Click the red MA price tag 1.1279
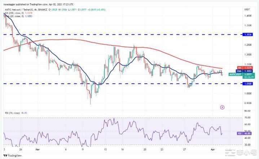The width and height of the screenshot is (259, 159). pyautogui.click(x=248, y=69)
